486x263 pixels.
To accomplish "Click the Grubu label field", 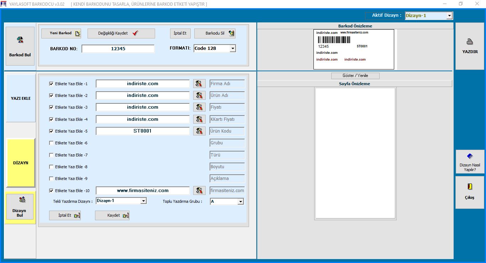I will tap(227, 143).
